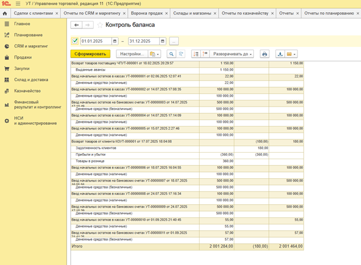Click the back navigation arrow
Screen dimensions: 361x265
tap(76, 25)
